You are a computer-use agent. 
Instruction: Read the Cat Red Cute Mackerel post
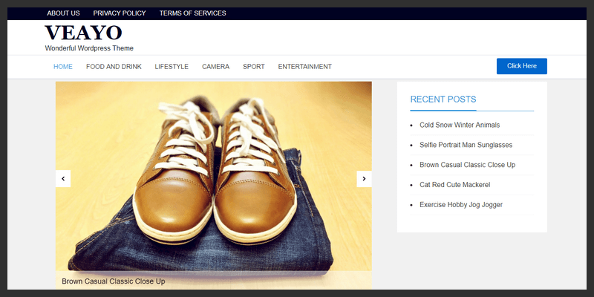click(454, 184)
